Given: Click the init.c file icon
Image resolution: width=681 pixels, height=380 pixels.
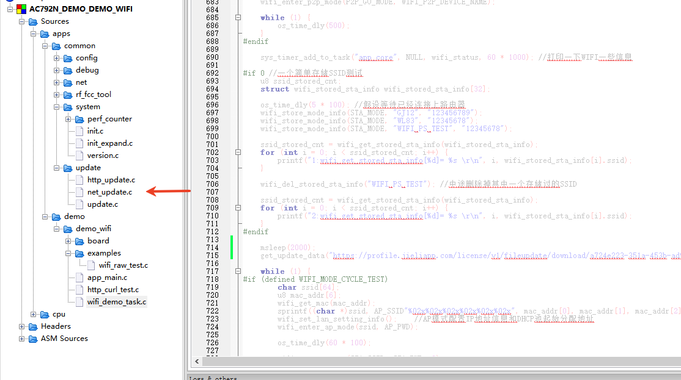Looking at the screenshot, I should (79, 131).
